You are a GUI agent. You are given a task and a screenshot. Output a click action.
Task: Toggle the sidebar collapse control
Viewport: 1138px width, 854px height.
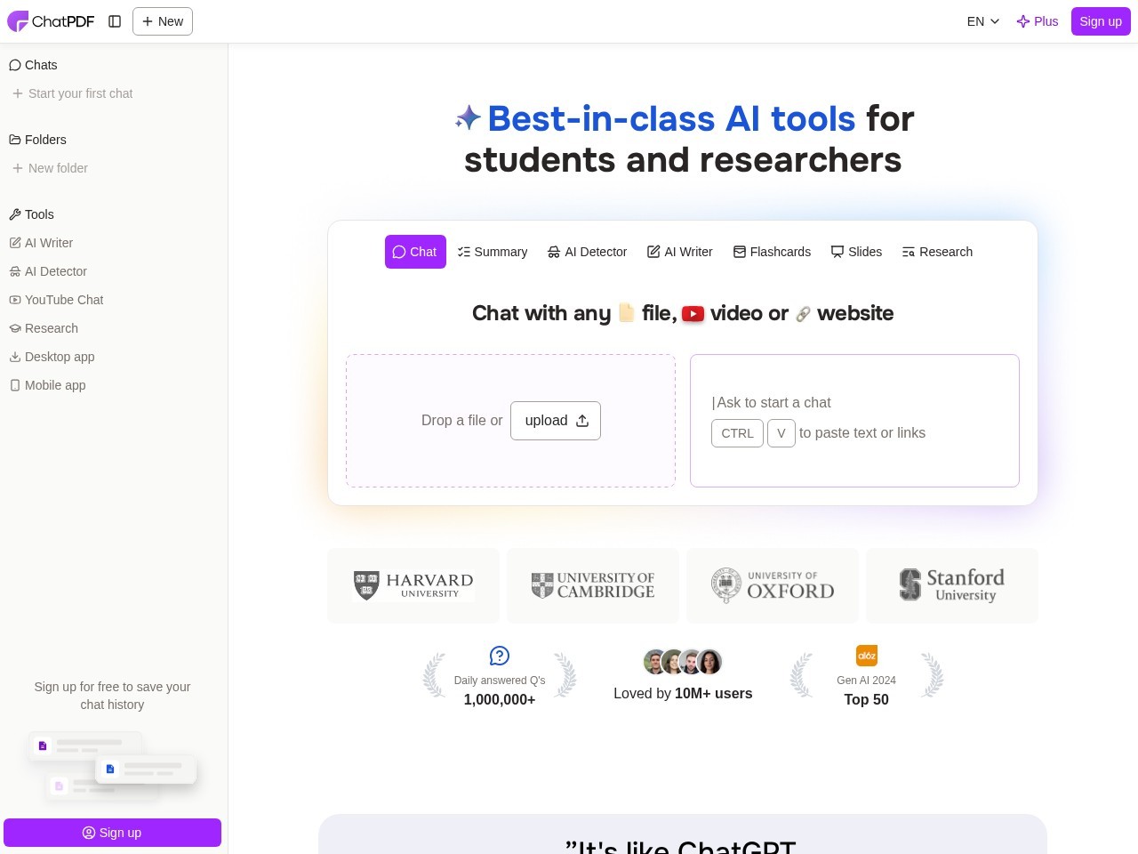(115, 21)
